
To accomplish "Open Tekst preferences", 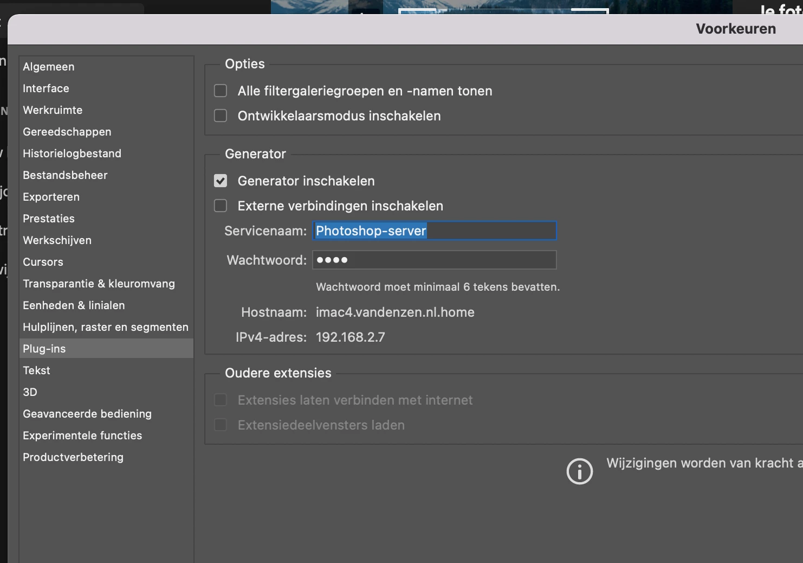I will [x=106, y=370].
